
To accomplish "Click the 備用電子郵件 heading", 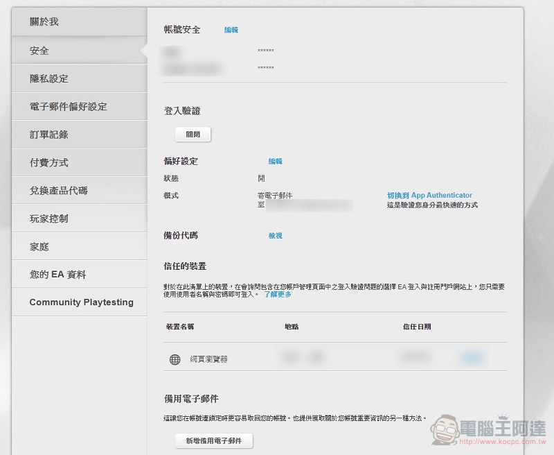I will tap(192, 399).
